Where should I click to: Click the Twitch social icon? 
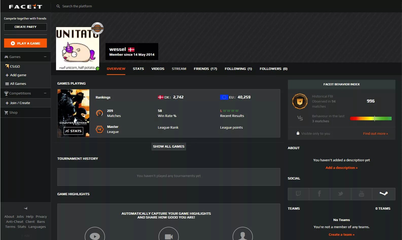pos(299,194)
